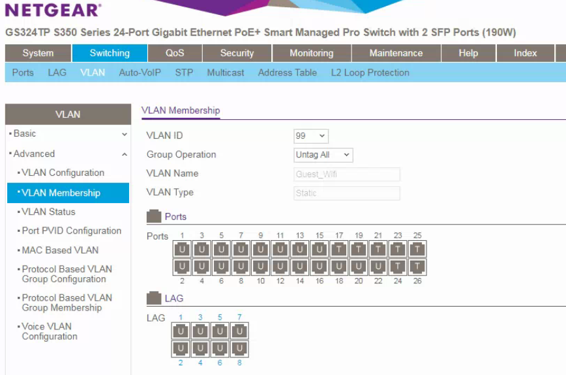Open the Group Operation dropdown
Image resolution: width=566 pixels, height=375 pixels.
click(323, 155)
